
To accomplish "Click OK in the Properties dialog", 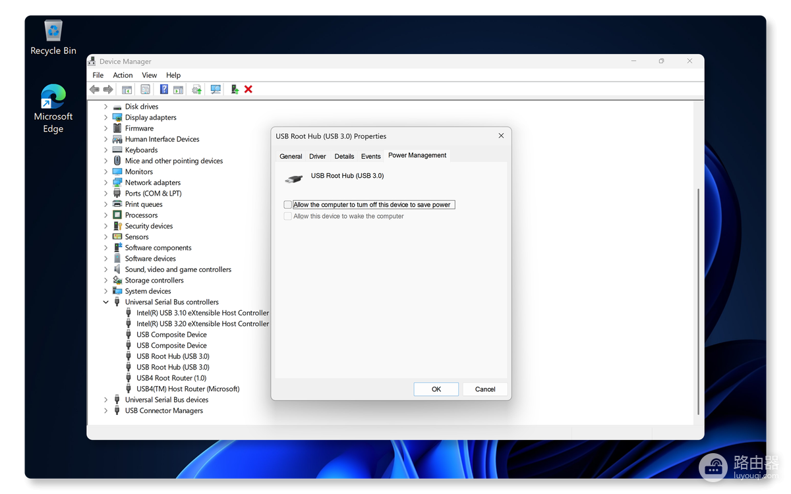I will point(436,389).
